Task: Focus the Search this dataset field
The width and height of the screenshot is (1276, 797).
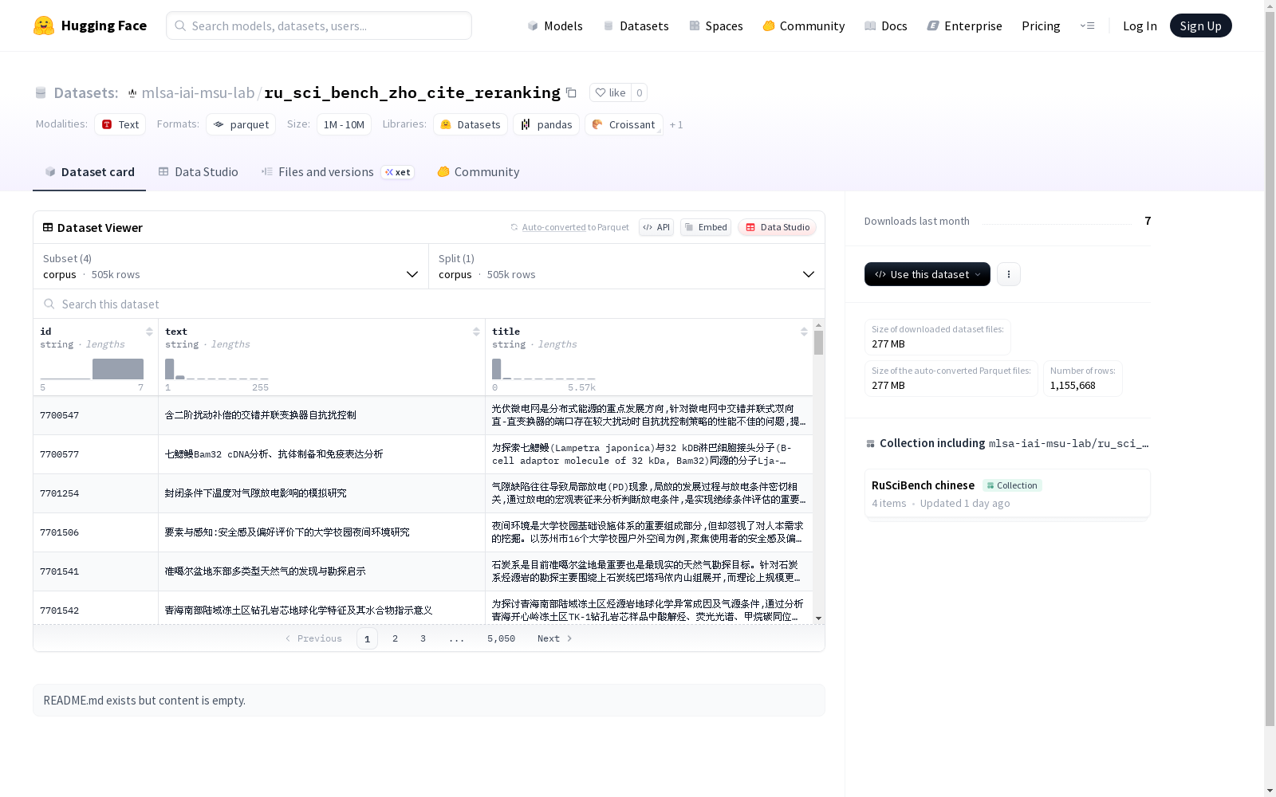Action: [x=429, y=304]
